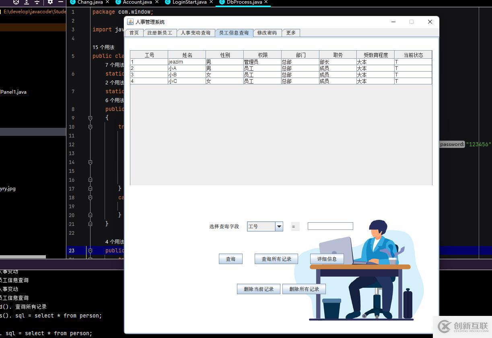Screen dimensions: 492x338
Task: Click the locate/select opened file target icon
Action: (16, 2)
